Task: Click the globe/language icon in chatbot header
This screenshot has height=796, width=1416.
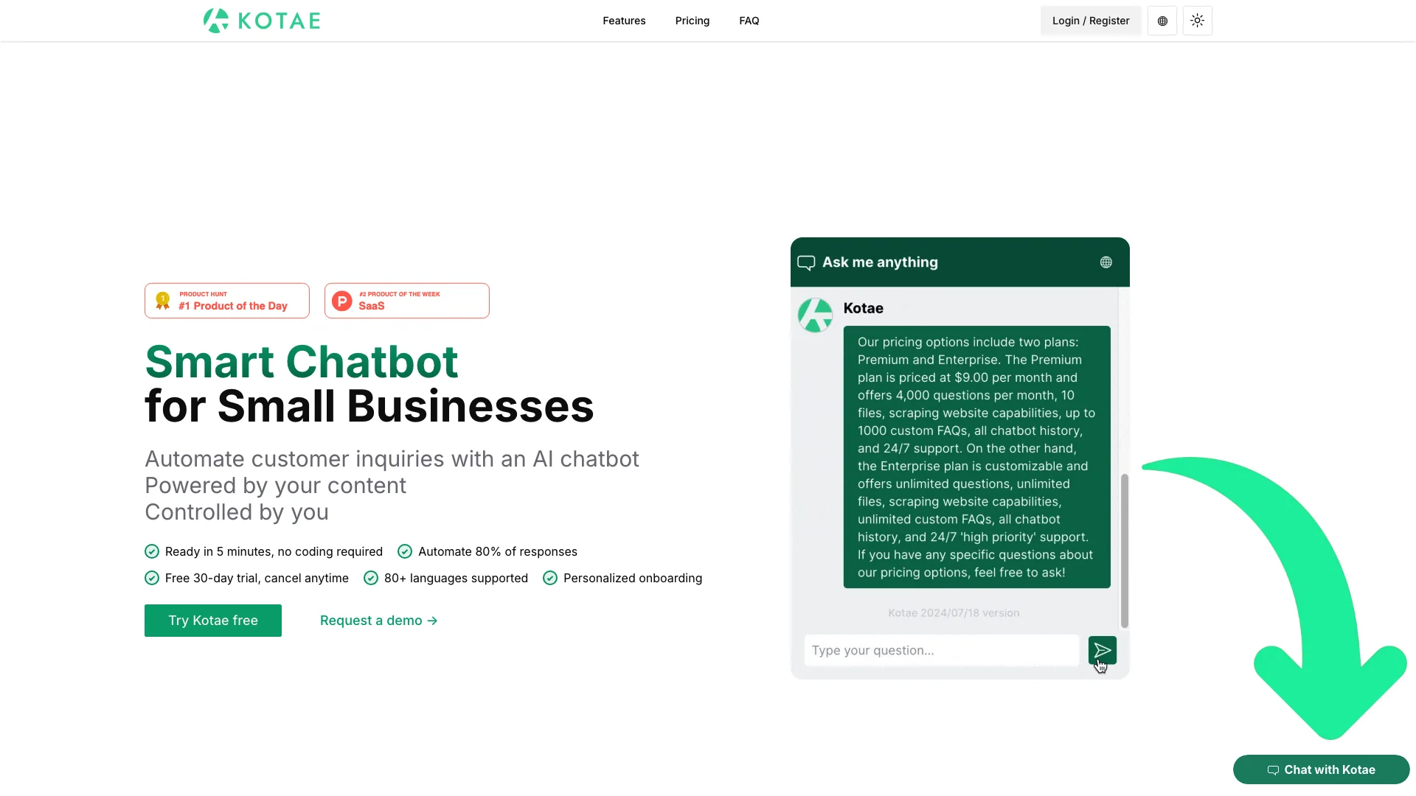Action: pyautogui.click(x=1106, y=262)
